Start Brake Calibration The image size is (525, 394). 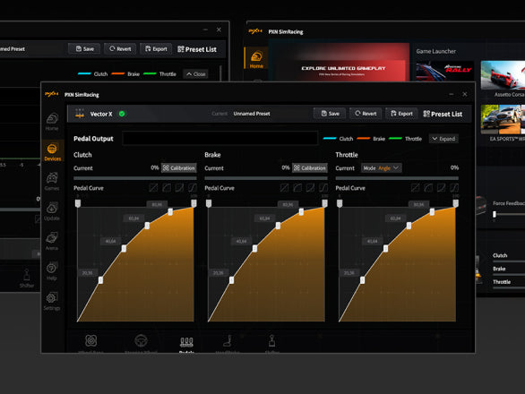tap(310, 168)
